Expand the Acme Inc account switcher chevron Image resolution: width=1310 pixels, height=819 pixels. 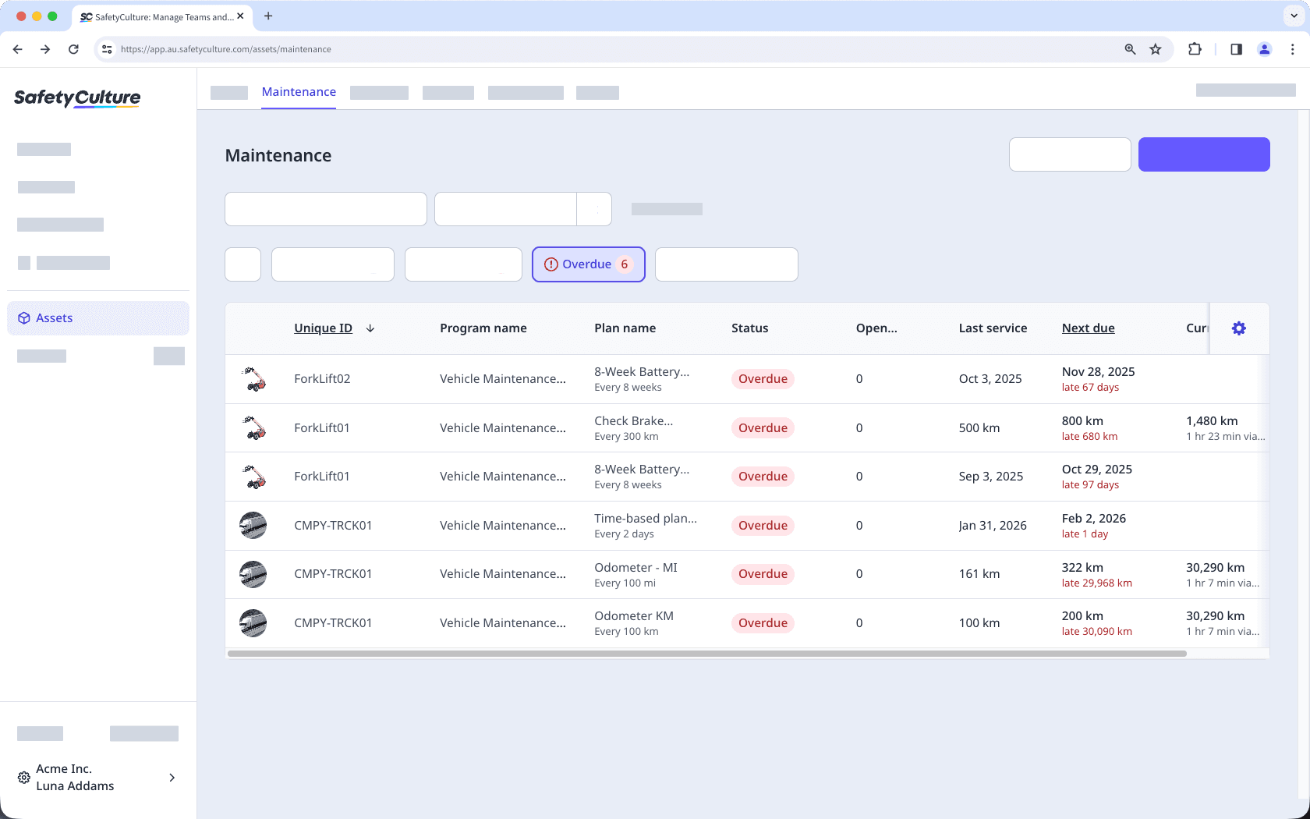[172, 778]
